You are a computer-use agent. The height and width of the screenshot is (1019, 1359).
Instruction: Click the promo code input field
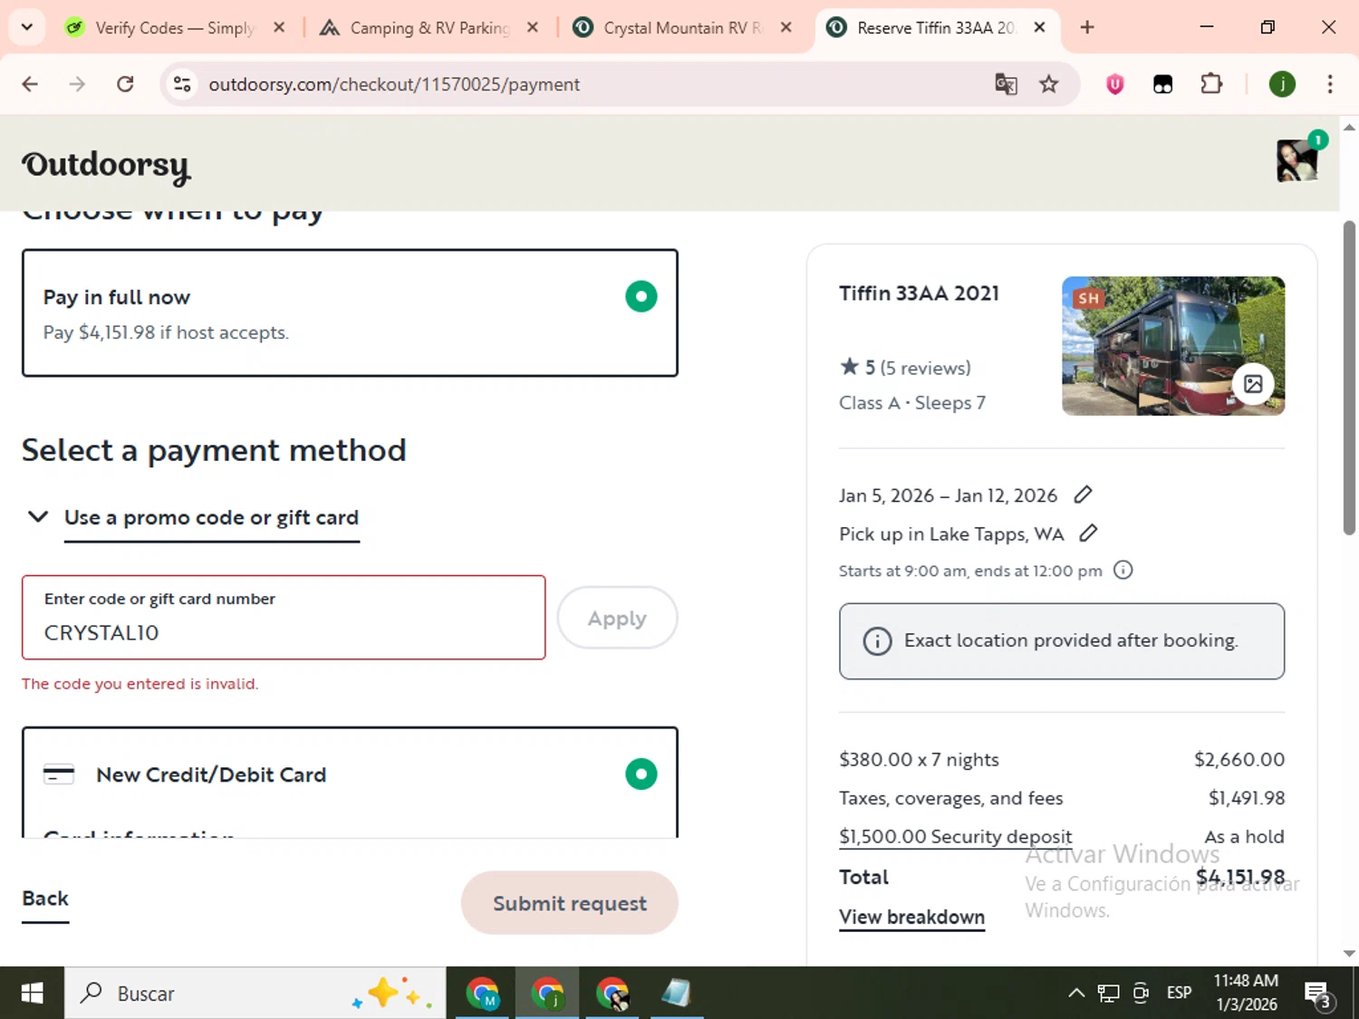[284, 618]
